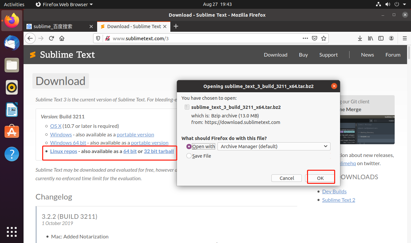Viewport: 411px width, 243px height.
Task: Save page to Pocket
Action: [x=315, y=38]
